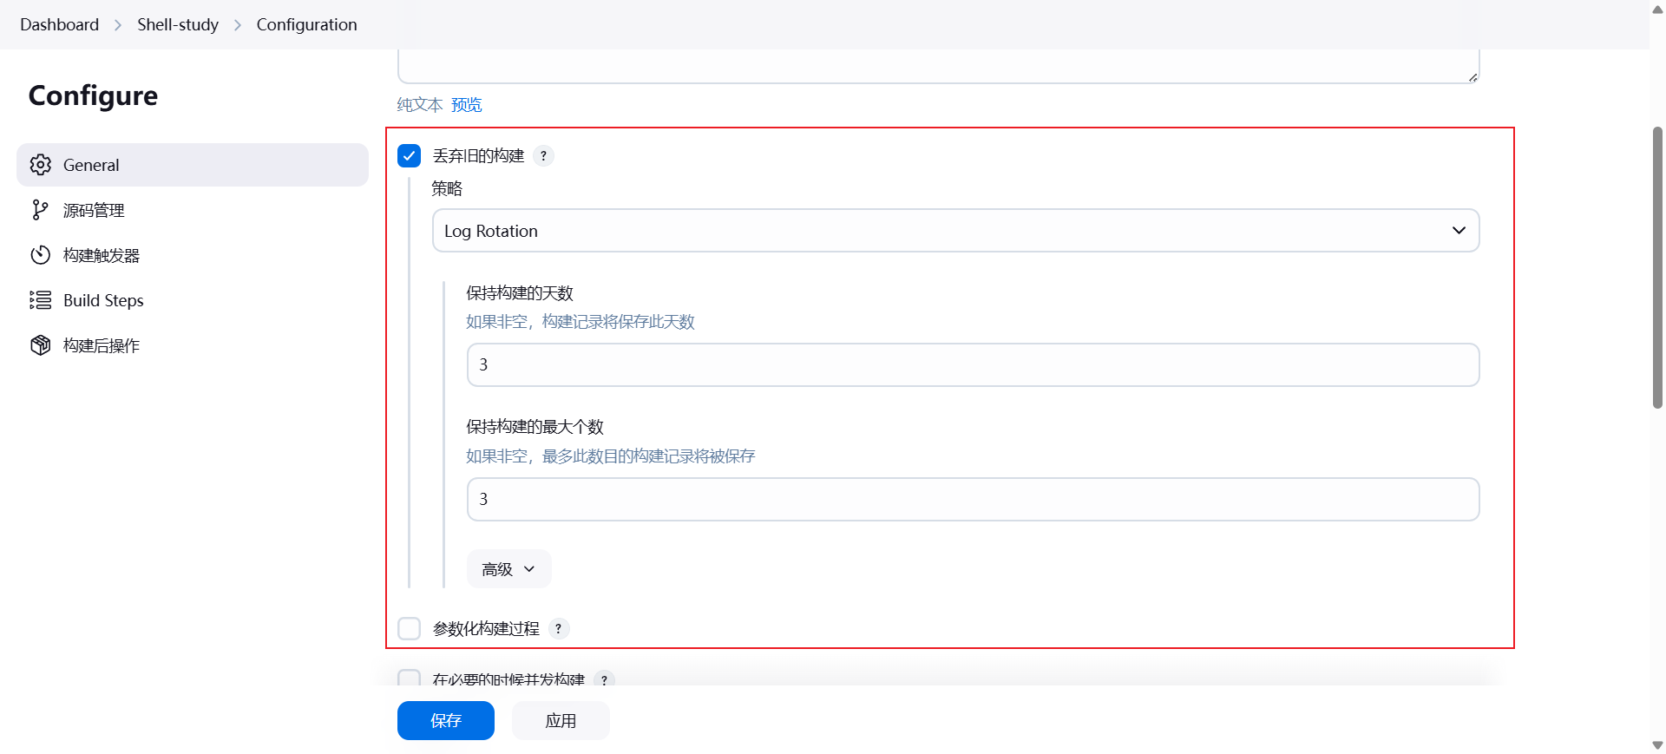
Task: Go to the 构建后操作 section
Action: [x=193, y=345]
